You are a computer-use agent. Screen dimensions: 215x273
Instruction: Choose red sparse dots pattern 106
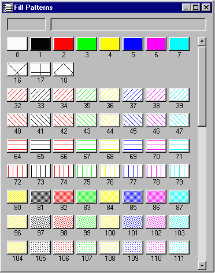click(x=64, y=248)
